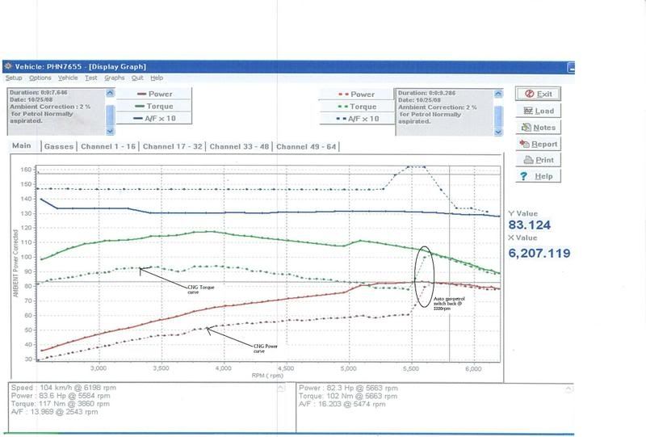
Task: Open the Quit menu
Action: [137, 78]
